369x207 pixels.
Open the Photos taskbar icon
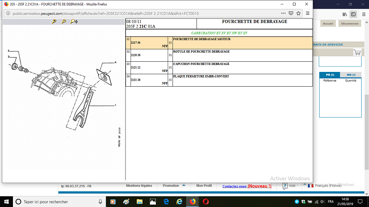[x=153, y=201]
